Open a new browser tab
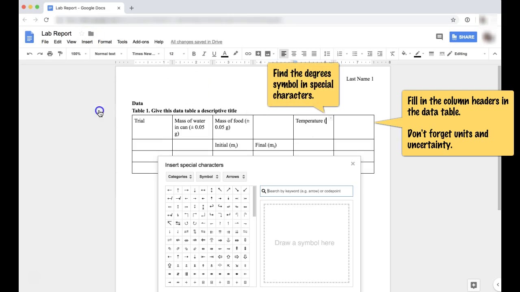The height and width of the screenshot is (292, 520). click(131, 8)
